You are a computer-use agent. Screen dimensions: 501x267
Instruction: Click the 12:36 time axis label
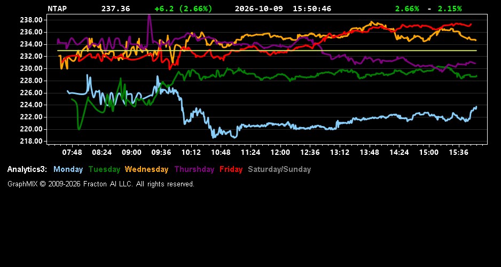[310, 152]
